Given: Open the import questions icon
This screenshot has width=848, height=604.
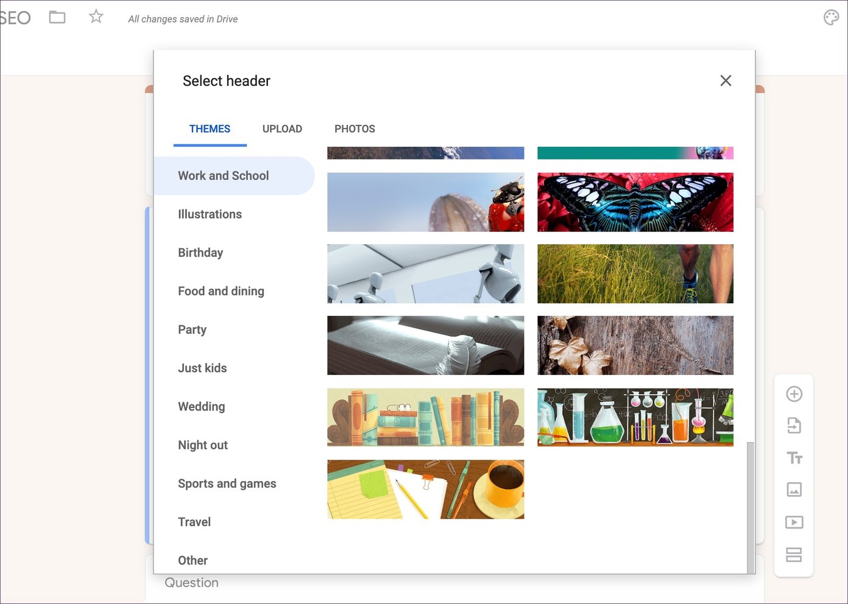Looking at the screenshot, I should [794, 426].
